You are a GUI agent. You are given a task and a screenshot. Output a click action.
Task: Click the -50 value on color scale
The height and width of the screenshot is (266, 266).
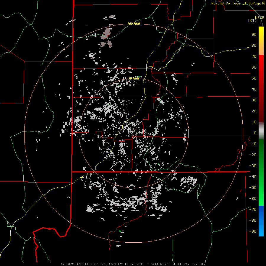253,188
